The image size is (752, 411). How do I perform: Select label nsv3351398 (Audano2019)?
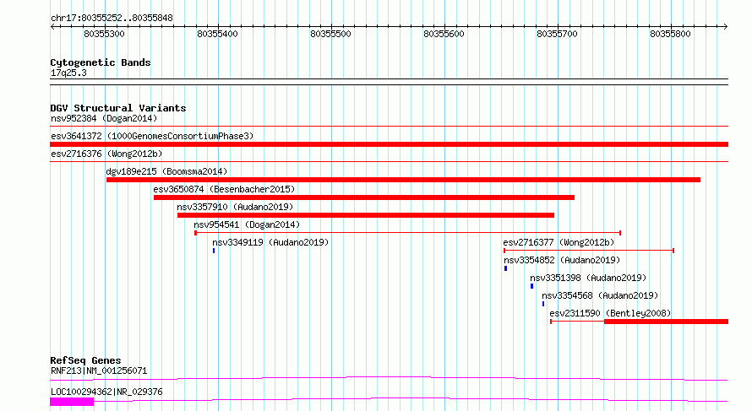click(588, 278)
